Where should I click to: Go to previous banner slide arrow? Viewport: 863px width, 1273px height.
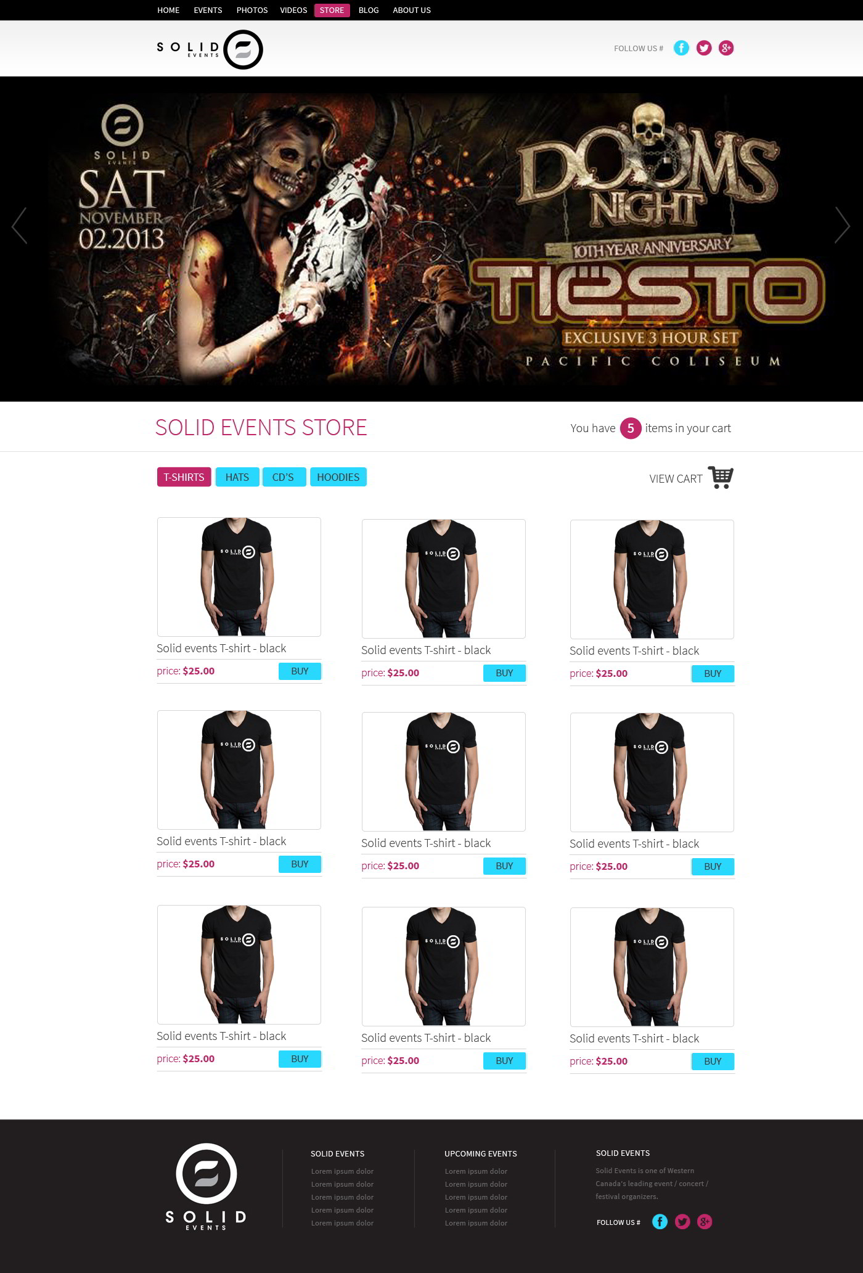(19, 225)
